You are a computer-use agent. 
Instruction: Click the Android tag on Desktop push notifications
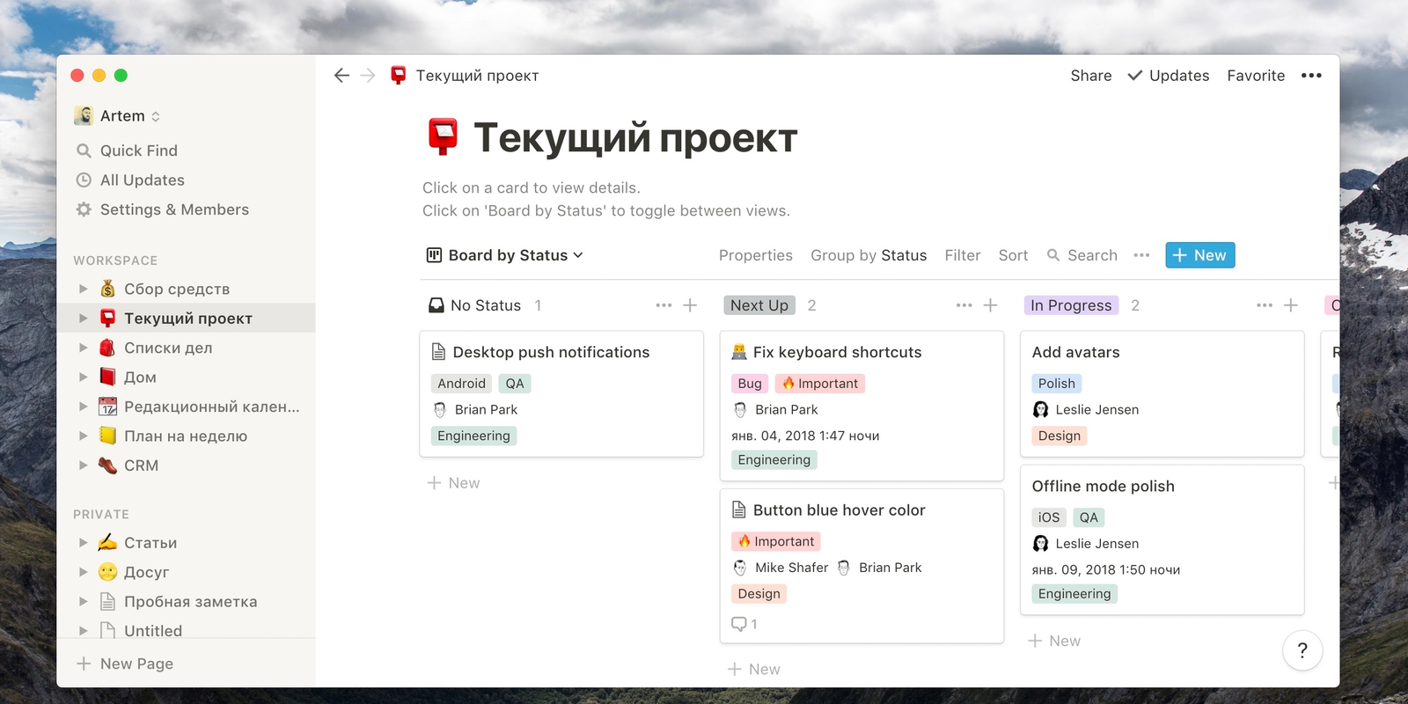pyautogui.click(x=461, y=384)
